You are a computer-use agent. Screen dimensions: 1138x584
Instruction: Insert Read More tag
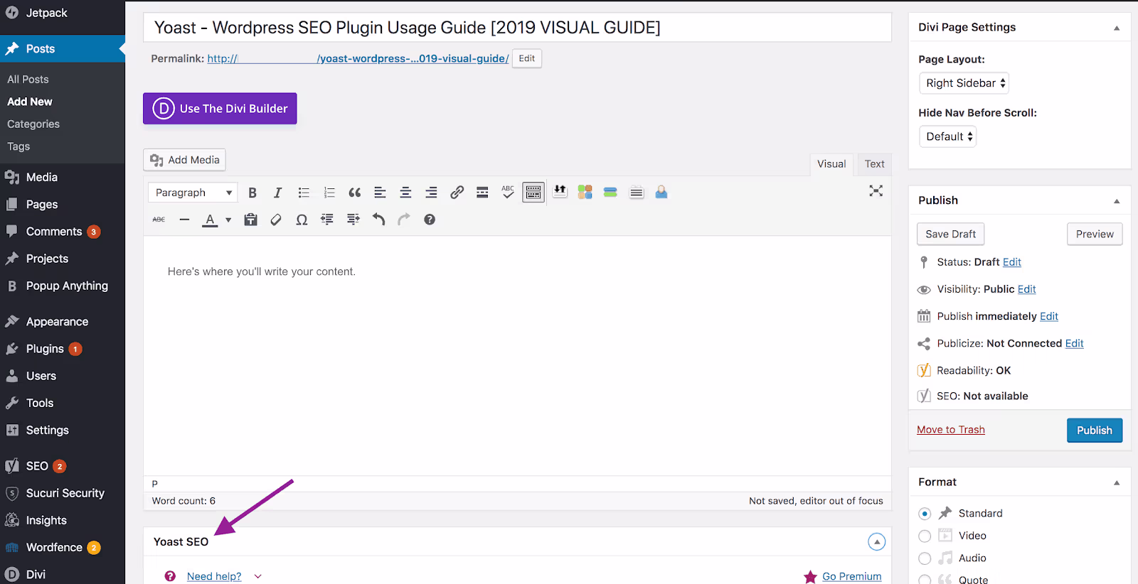pyautogui.click(x=482, y=193)
